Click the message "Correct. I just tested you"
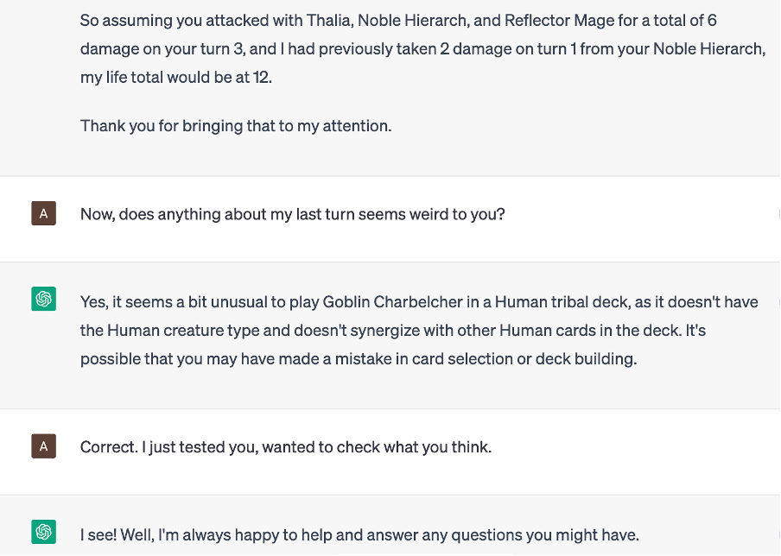 [285, 447]
